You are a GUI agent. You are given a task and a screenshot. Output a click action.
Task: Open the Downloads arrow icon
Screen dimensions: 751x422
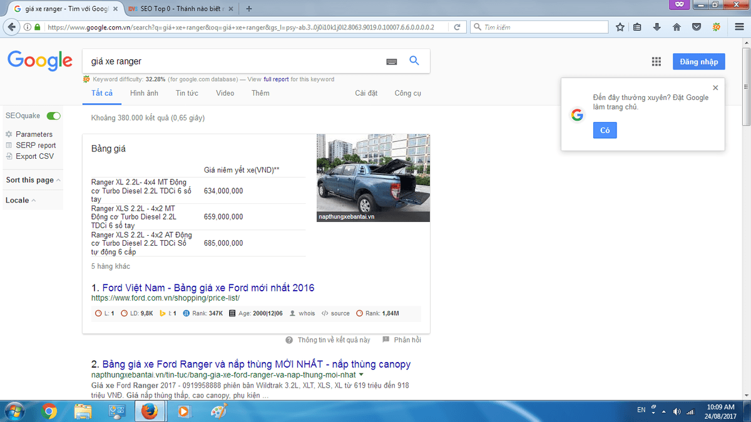click(x=657, y=28)
